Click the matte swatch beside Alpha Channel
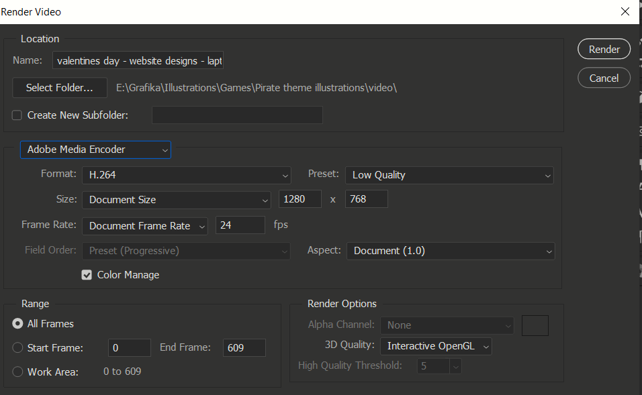This screenshot has width=642, height=395. [535, 325]
